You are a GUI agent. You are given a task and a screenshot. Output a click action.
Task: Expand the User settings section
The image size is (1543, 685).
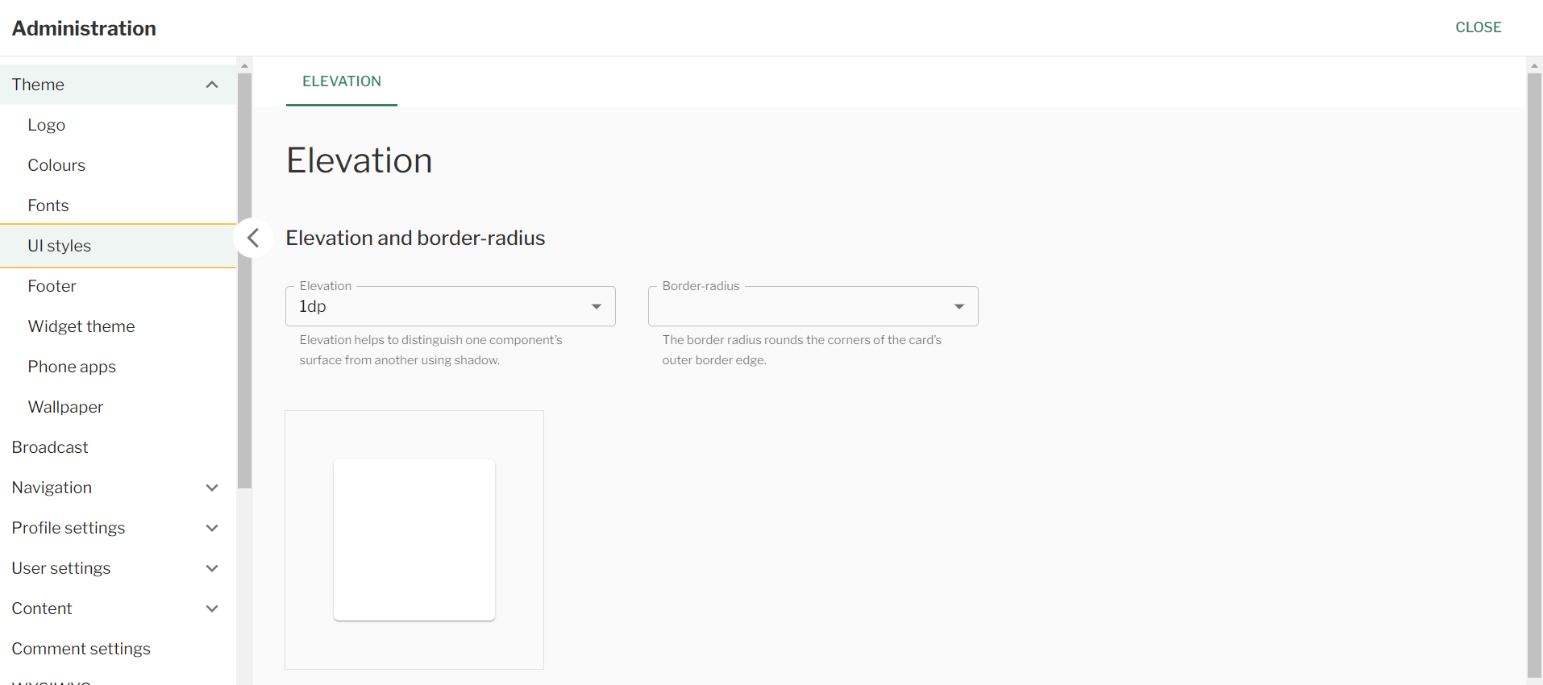[x=212, y=568]
